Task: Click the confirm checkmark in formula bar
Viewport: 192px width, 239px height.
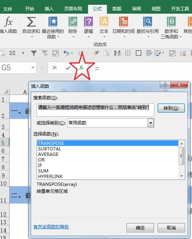Action: [68, 68]
